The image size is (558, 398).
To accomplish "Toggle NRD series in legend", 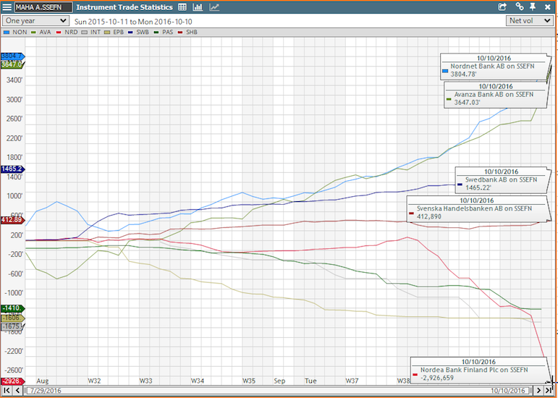I will pyautogui.click(x=66, y=32).
